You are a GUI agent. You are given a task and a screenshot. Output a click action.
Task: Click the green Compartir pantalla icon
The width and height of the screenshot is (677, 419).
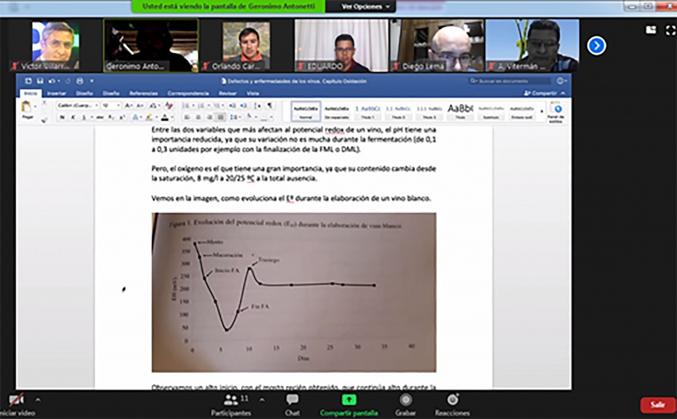point(347,400)
